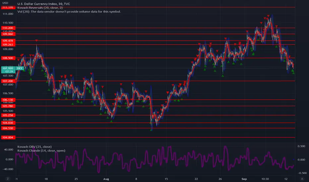This screenshot has height=182, width=309.
Task: Select the Kovach OBV indicator legend
Action: (x=34, y=147)
